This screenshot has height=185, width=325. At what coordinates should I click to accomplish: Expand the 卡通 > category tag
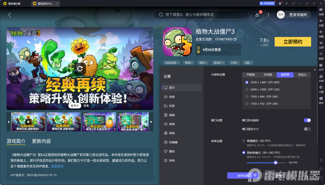234,63
